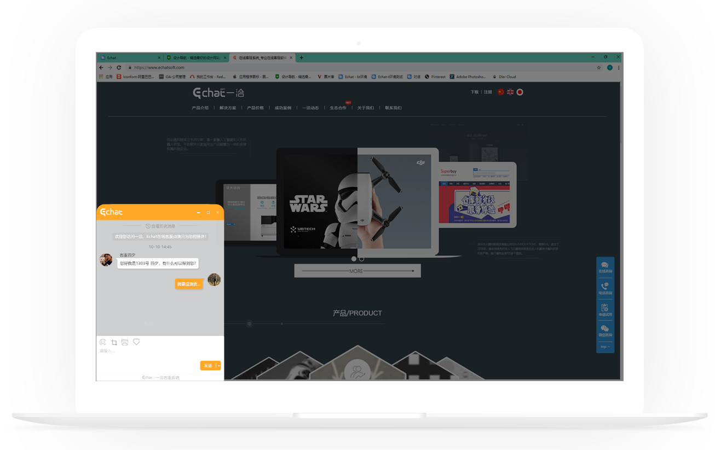The height and width of the screenshot is (450, 715).
Task: Open a new browser tab
Action: click(302, 57)
